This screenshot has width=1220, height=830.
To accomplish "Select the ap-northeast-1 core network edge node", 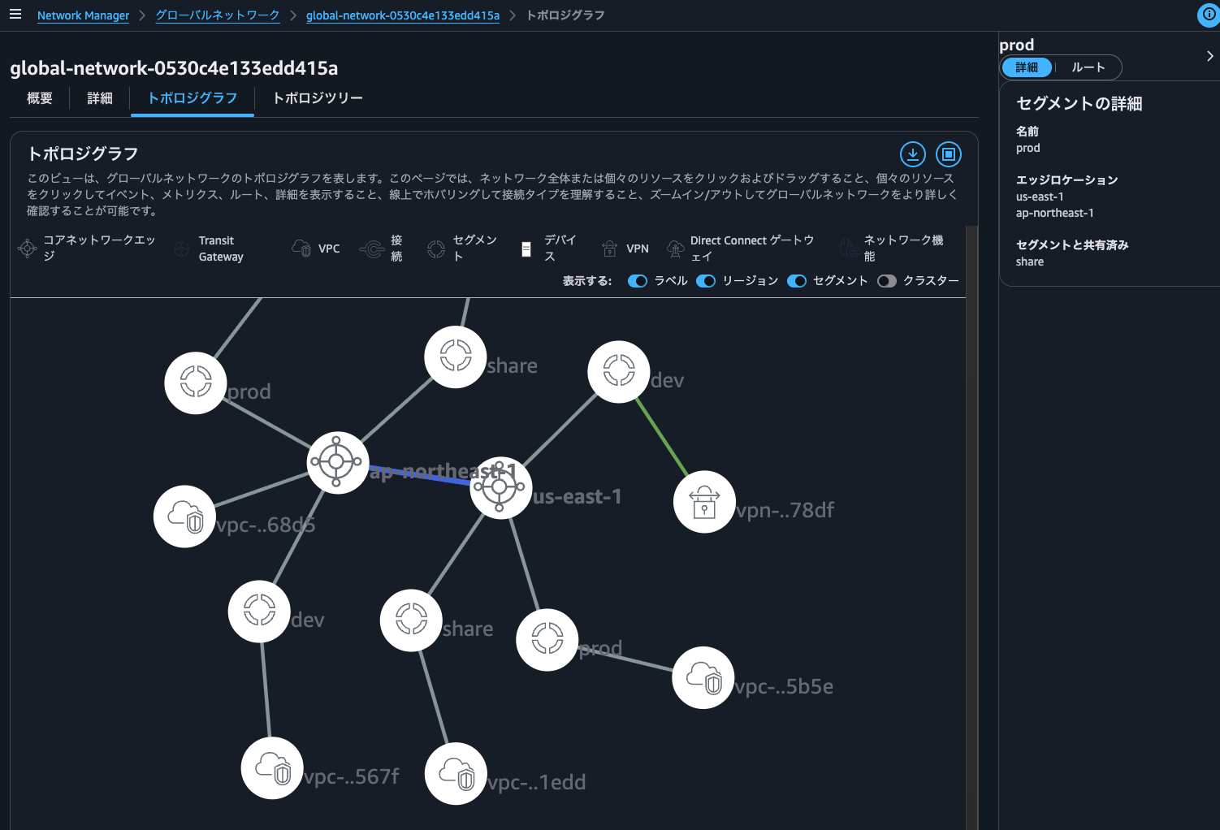I will point(338,462).
